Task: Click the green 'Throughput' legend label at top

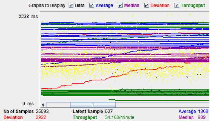Action: 193,5
